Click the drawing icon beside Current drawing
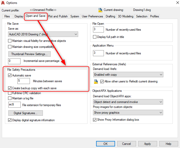The image size is (180, 148). (x=100, y=10)
